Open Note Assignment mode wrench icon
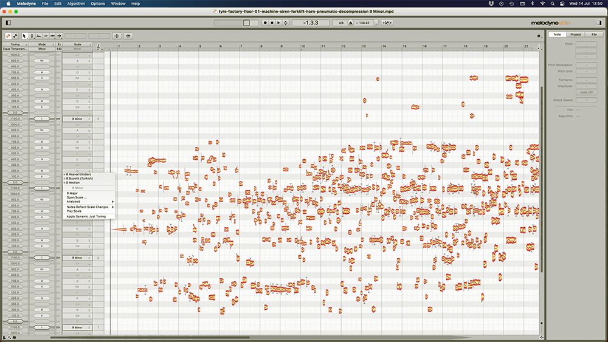Viewport: 608px width, 342px height. click(15, 36)
